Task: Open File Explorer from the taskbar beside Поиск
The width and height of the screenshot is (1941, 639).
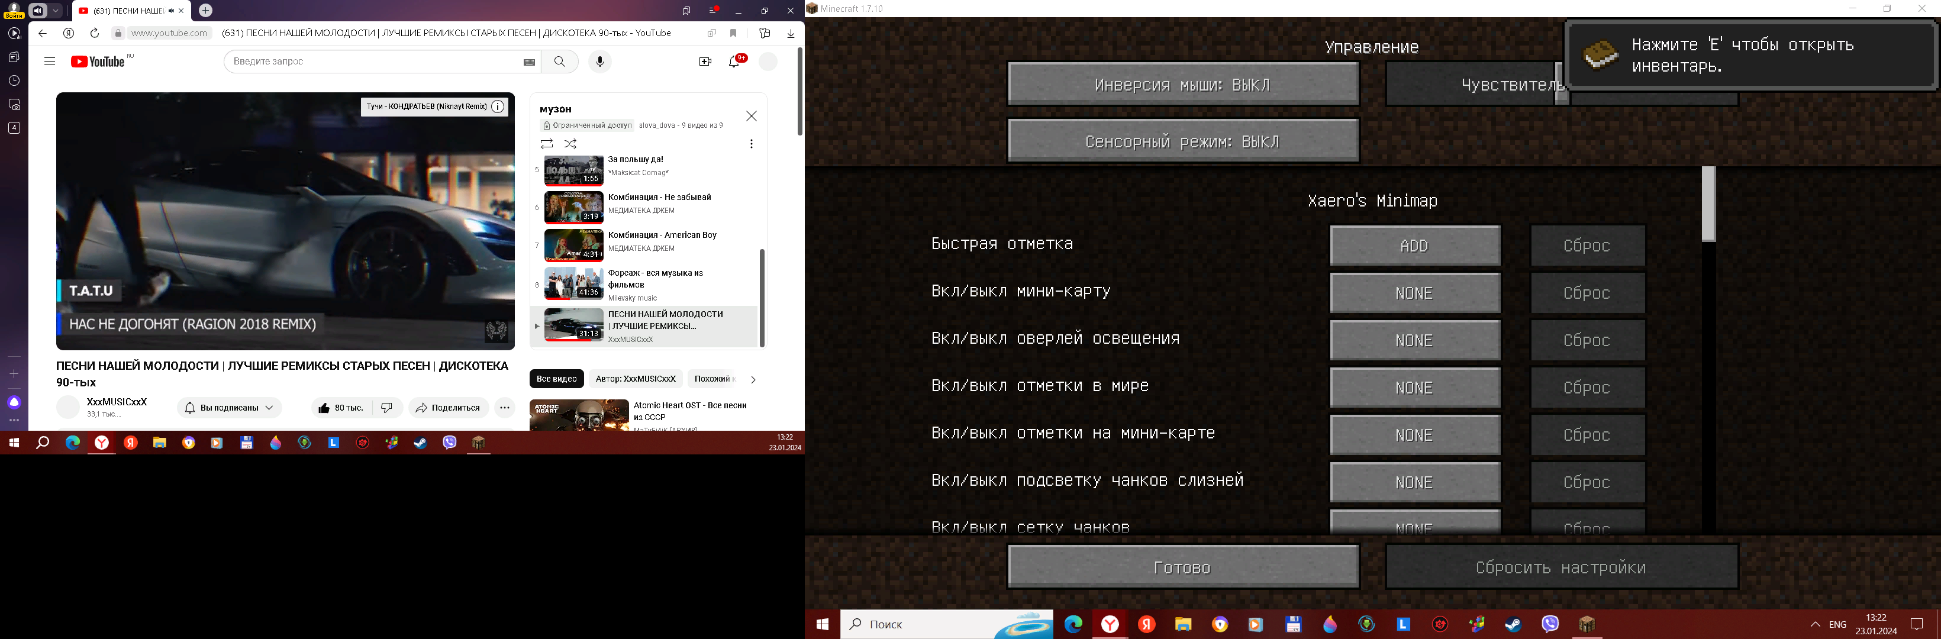Action: tap(1183, 624)
